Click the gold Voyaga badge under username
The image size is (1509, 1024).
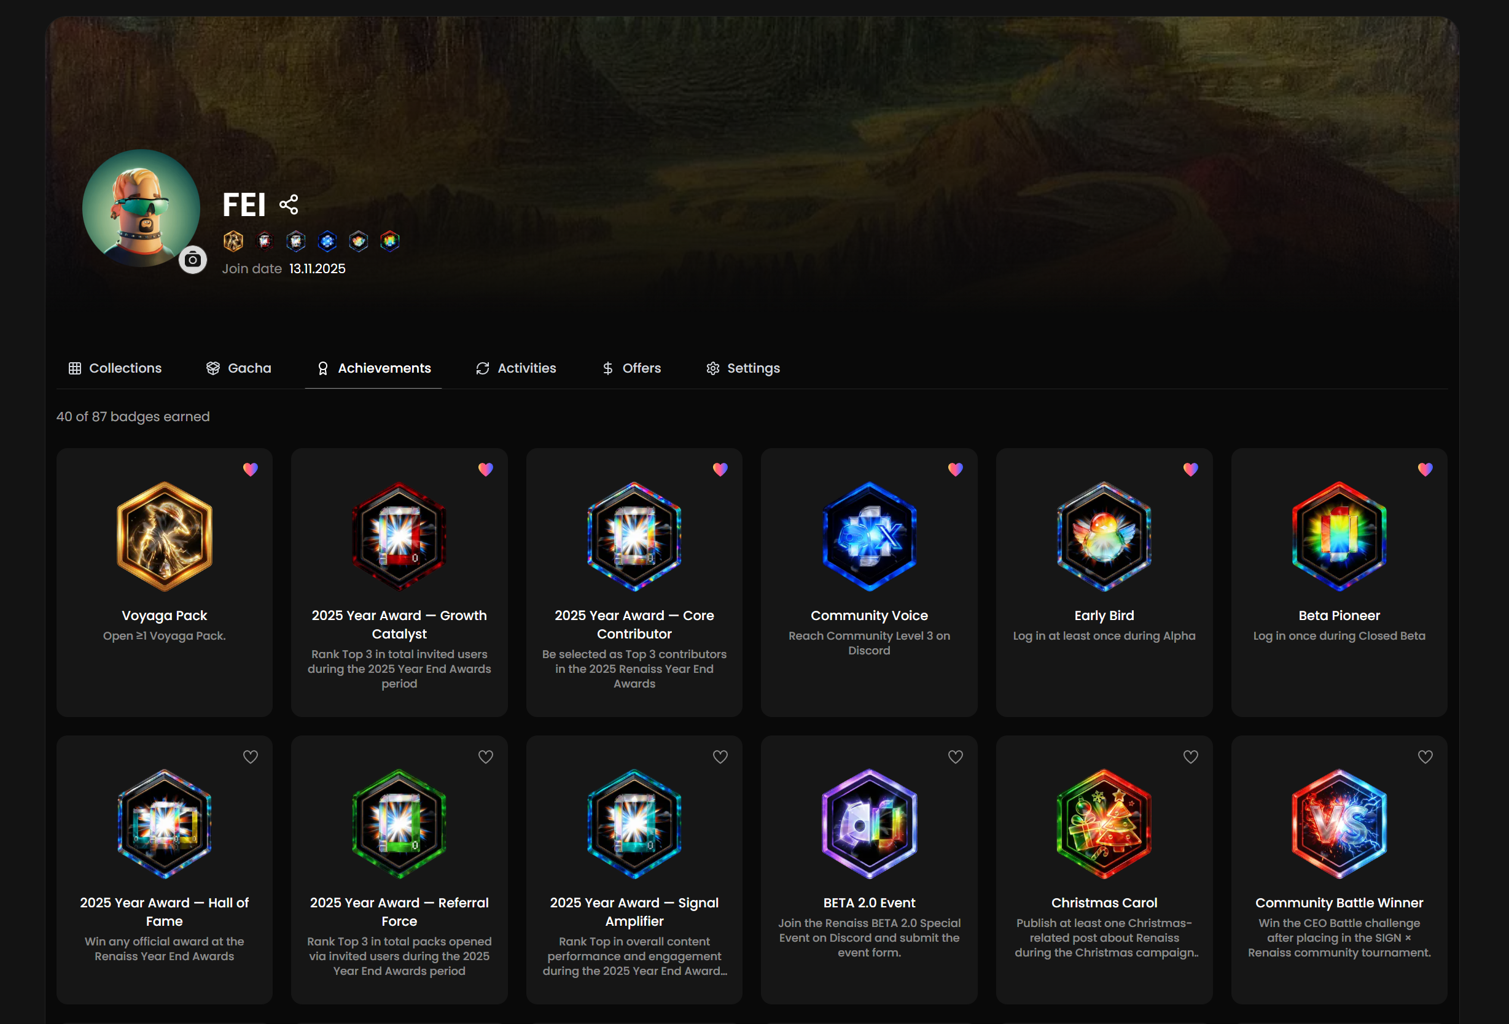[x=233, y=241]
